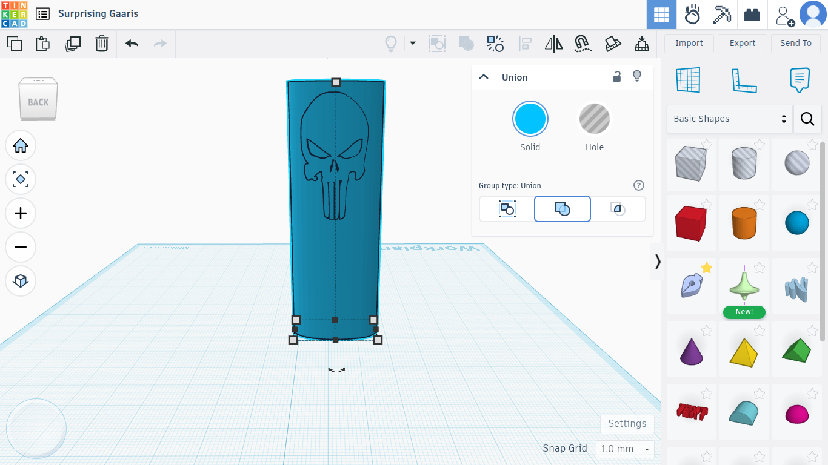Select the hole Cylinder shape
Viewport: 828px width, 465px height.
pos(744,164)
